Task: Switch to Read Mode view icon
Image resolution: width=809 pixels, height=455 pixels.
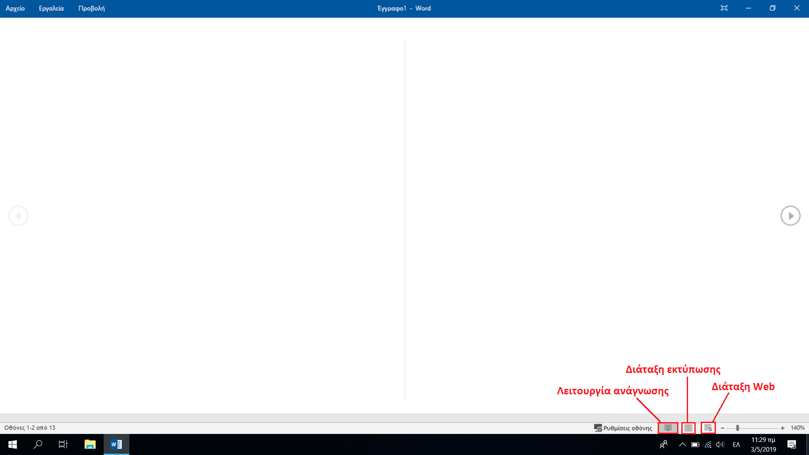Action: [668, 428]
